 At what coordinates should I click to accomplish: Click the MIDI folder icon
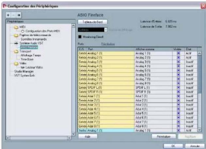click(16, 27)
